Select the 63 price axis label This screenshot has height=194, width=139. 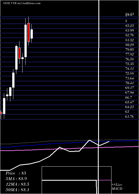tap(127, 112)
